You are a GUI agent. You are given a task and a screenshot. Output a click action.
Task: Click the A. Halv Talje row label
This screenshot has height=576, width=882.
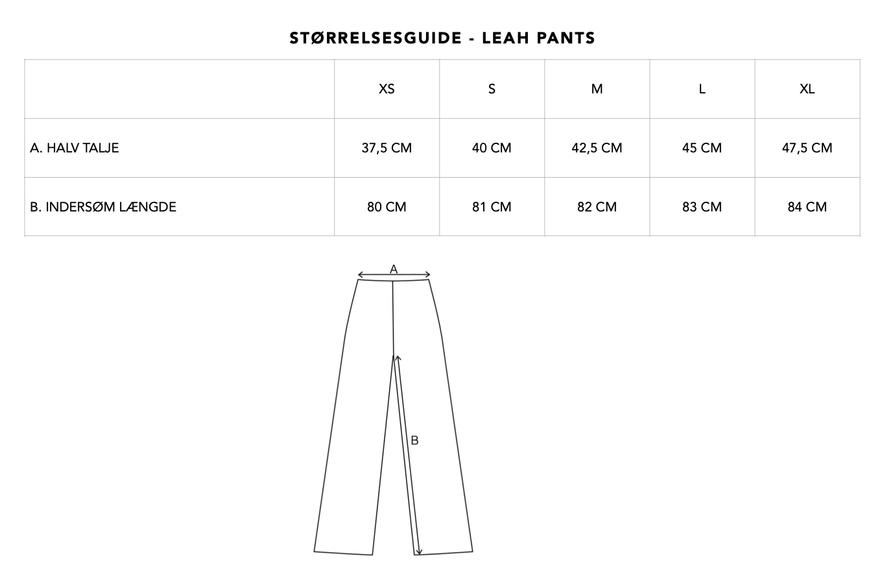click(75, 148)
